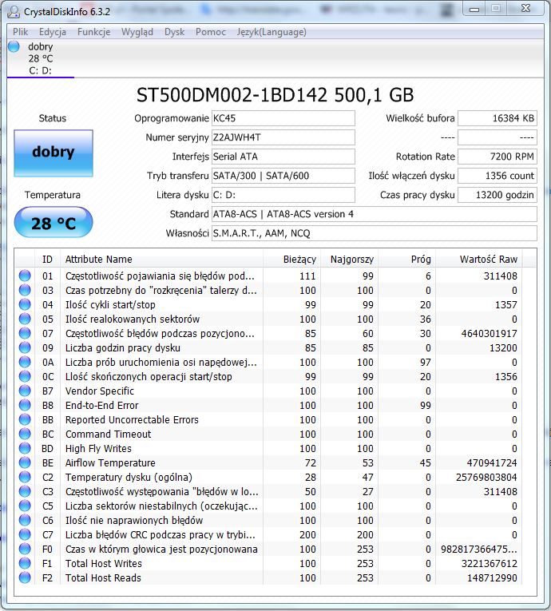The height and width of the screenshot is (611, 551).
Task: Click raw value 148712990
Action: 492,578
